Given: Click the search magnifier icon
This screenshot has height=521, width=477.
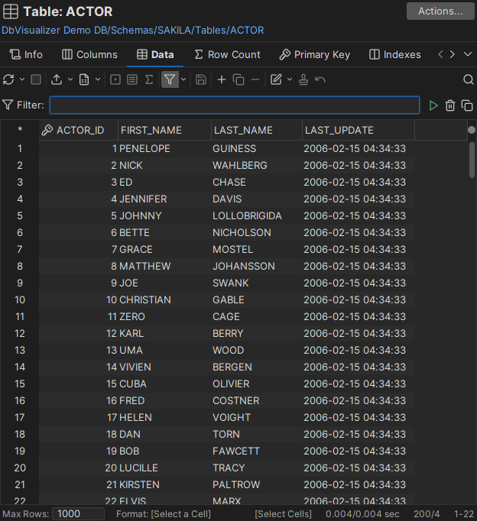Looking at the screenshot, I should click(469, 79).
